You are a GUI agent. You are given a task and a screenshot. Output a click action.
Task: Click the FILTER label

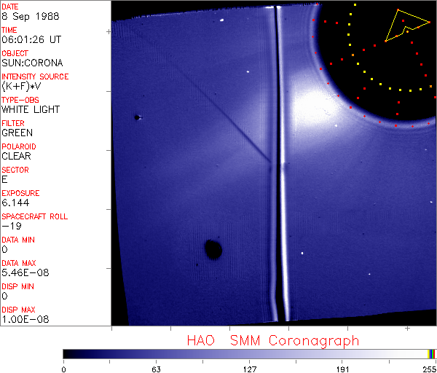click(x=13, y=123)
